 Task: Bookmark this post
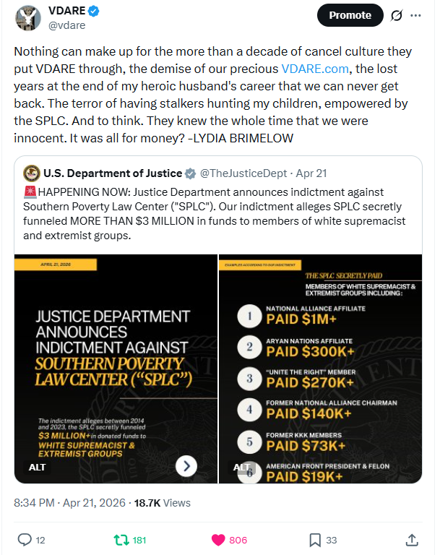pyautogui.click(x=315, y=539)
